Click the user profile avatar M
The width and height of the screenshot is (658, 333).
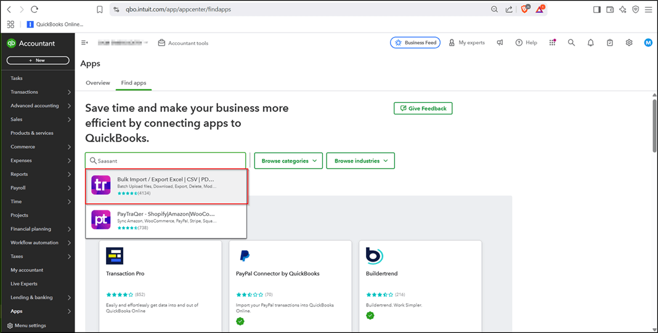click(648, 42)
